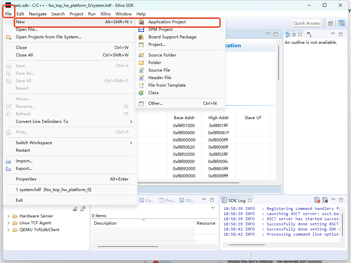
Task: Select the QEMU TcfGdbClient folder
Action: (36, 230)
